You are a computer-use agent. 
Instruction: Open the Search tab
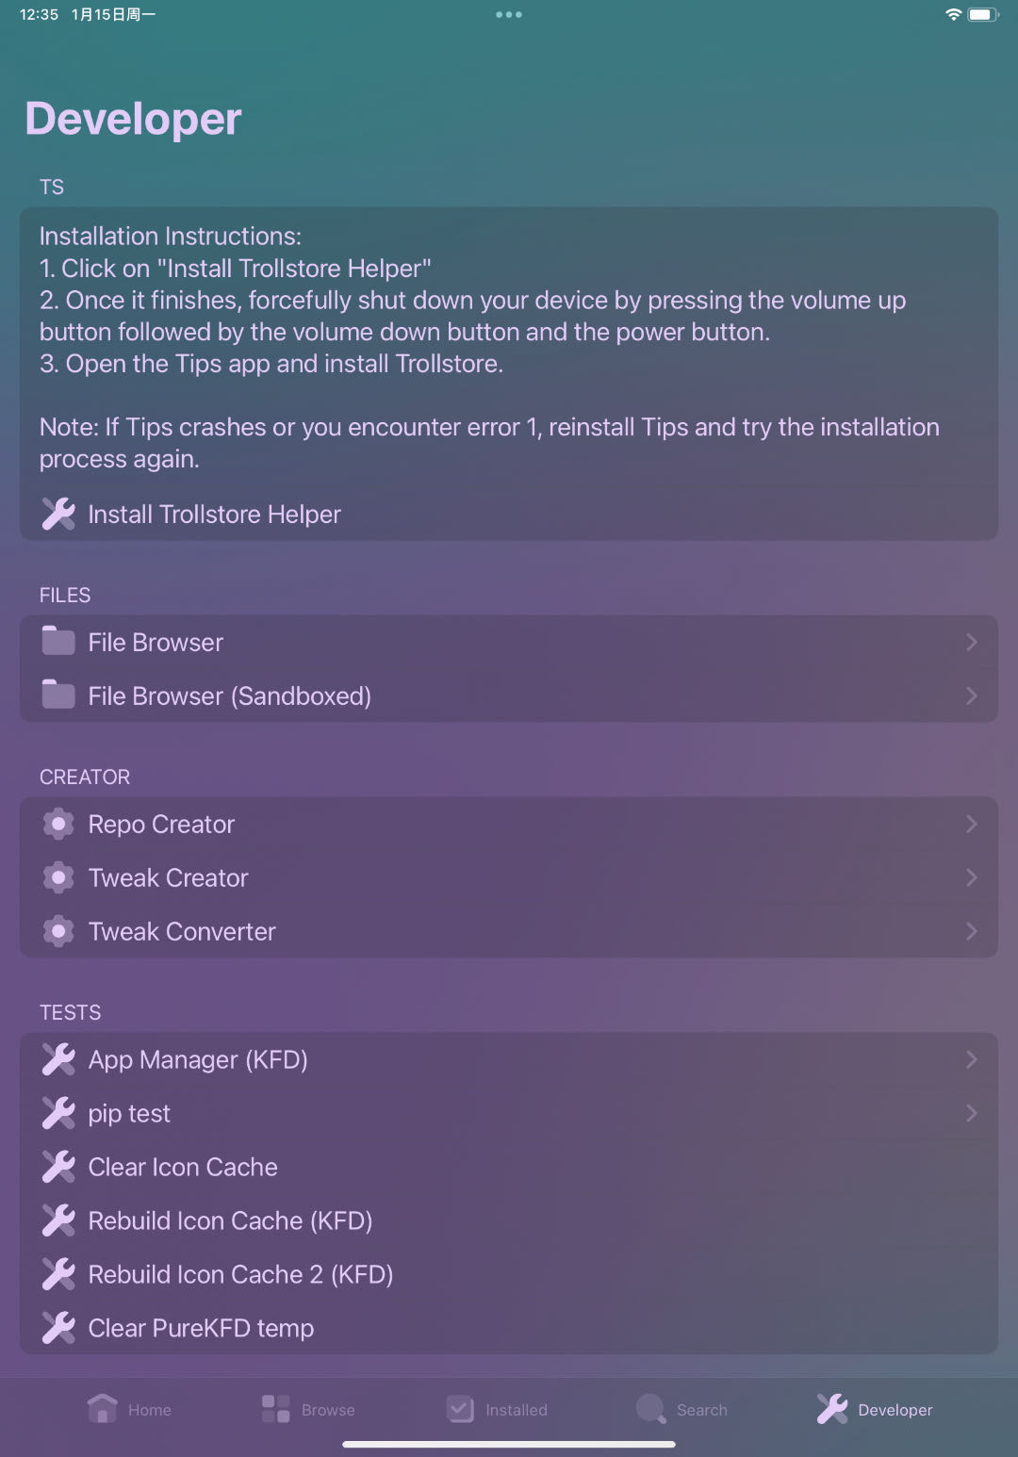(681, 1410)
